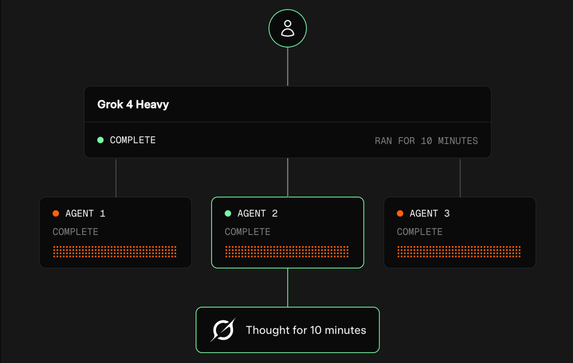Click AGENT 3's orange dotted progress bar
The image size is (573, 363).
(x=459, y=252)
